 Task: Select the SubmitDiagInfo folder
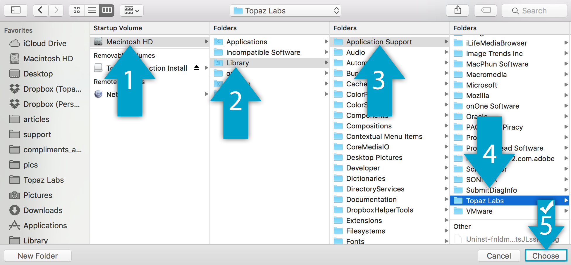click(x=510, y=190)
